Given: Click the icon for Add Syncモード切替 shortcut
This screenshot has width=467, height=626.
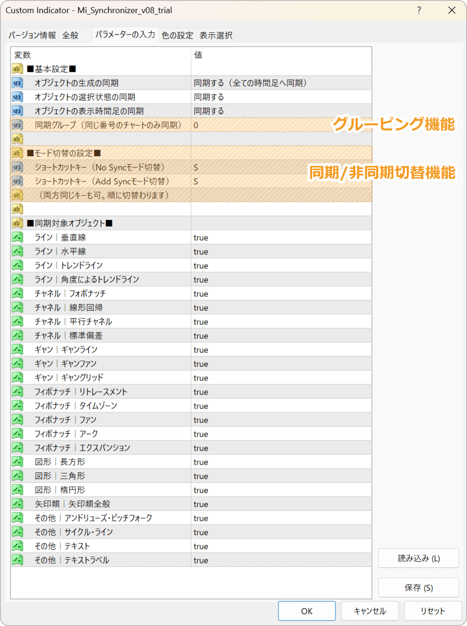Looking at the screenshot, I should 17,181.
